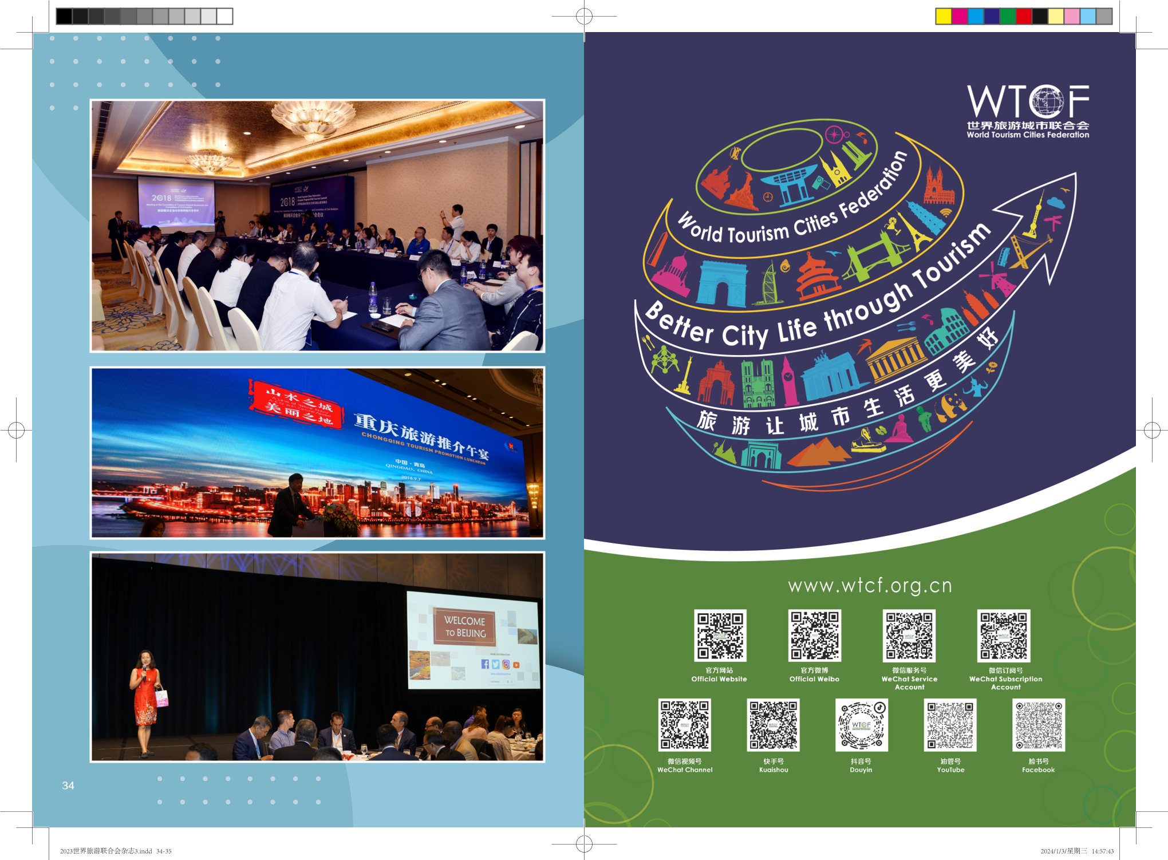The image size is (1168, 860).
Task: Click the pink compass icon on the globe
Action: [837, 136]
